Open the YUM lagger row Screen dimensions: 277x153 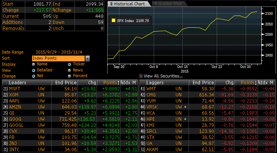coord(208,101)
